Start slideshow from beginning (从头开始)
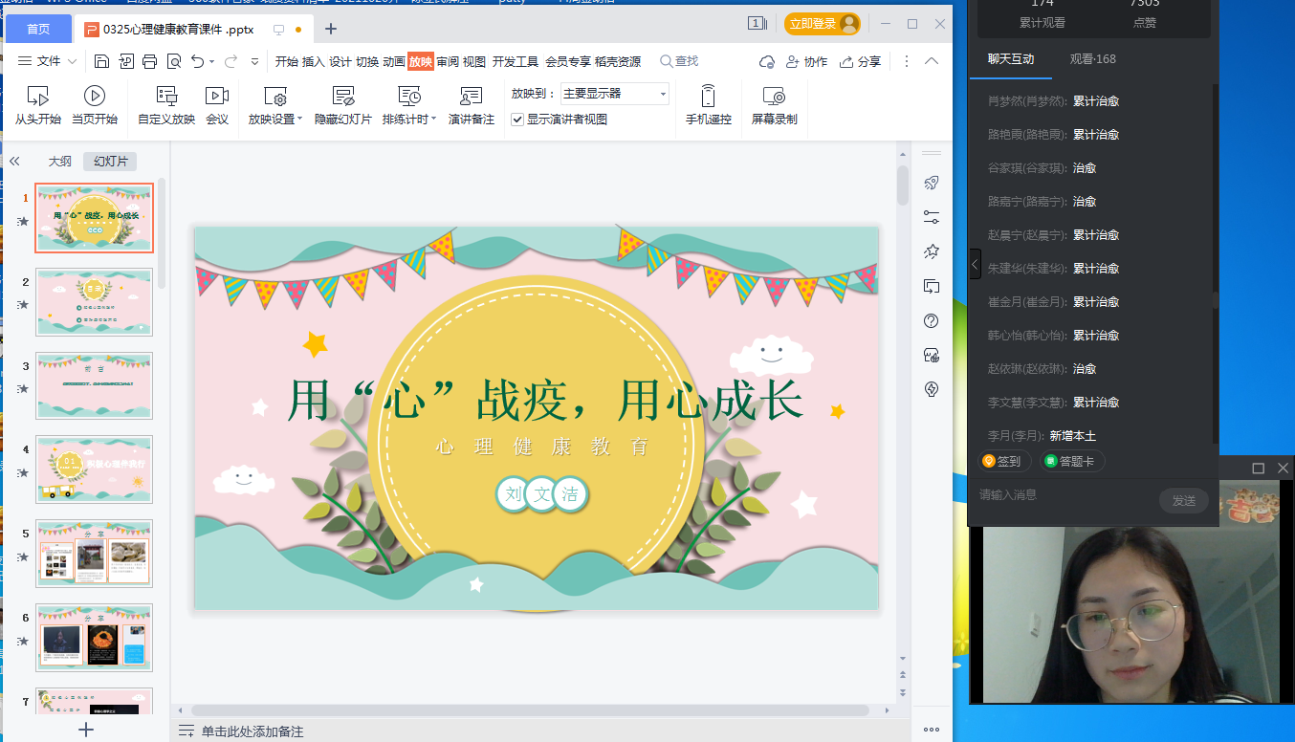Viewport: 1295px width, 742px height. [38, 105]
